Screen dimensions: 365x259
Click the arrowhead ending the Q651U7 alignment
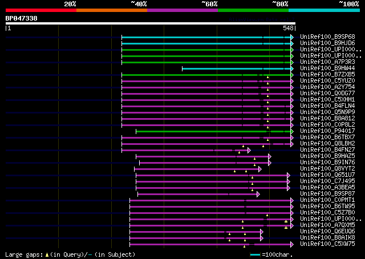point(289,176)
